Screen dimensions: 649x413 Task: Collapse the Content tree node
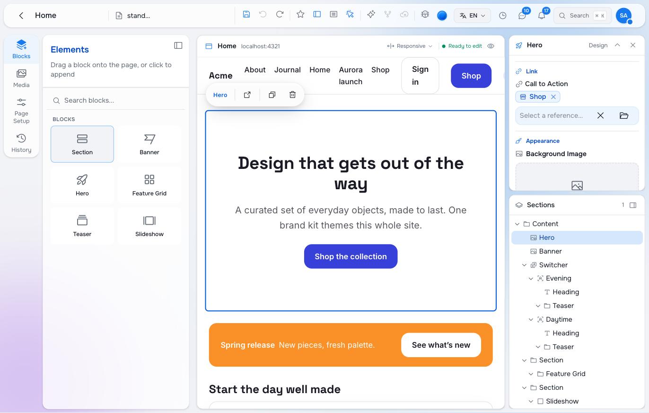[517, 224]
